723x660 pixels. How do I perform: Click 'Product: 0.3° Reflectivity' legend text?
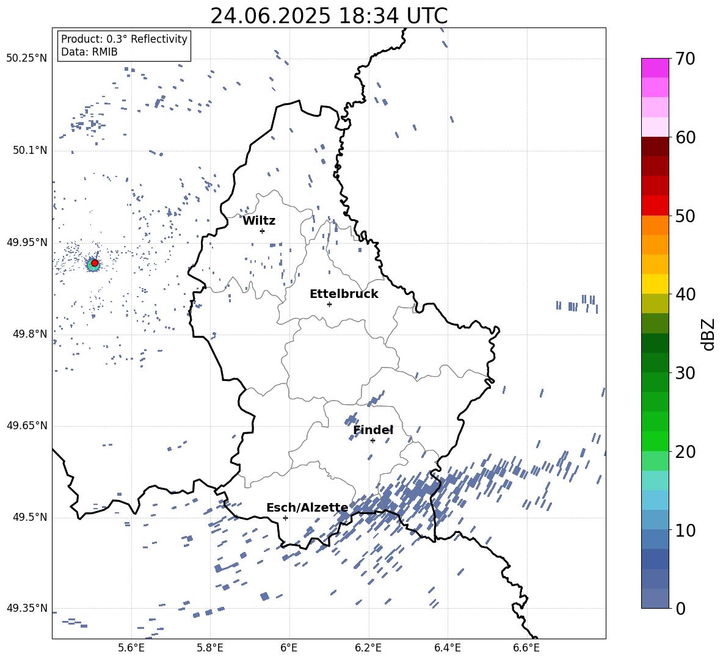(x=124, y=39)
